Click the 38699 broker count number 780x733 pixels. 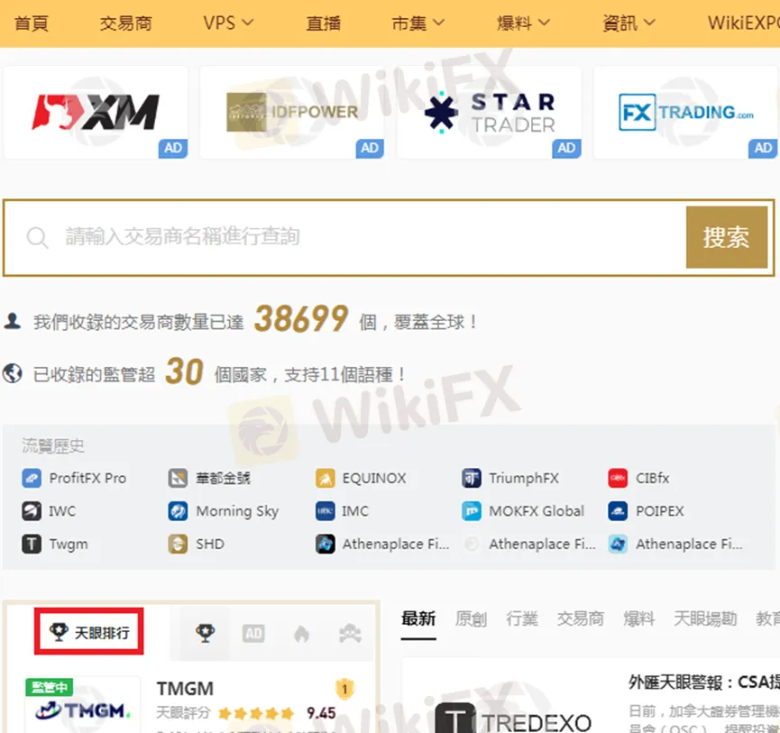[x=301, y=319]
